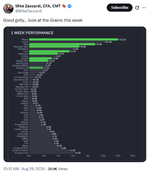Click the green Wheat +12.12 bar
This screenshot has width=150, height=174.
pyautogui.click(x=73, y=40)
